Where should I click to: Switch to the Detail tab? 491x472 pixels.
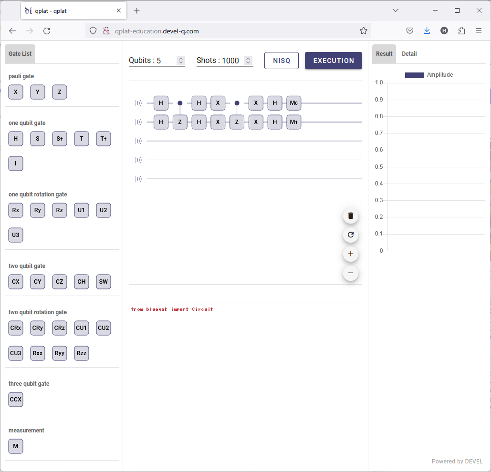[409, 54]
